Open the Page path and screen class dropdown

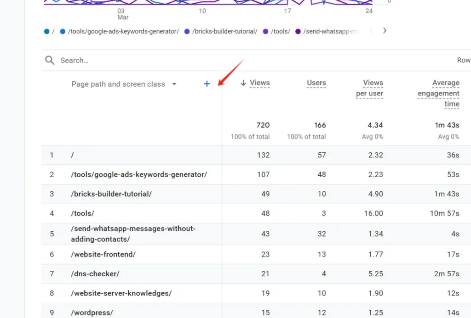[174, 84]
